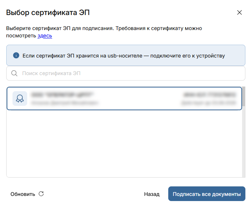The image size is (252, 208).
Task: Click the certificate validity date text
Action: (208, 103)
